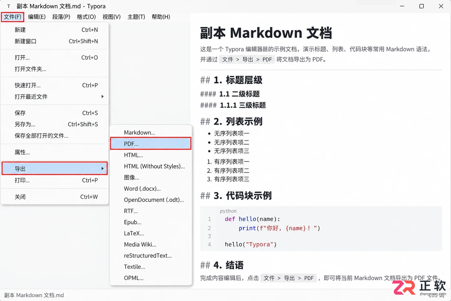Open the 帮助(H) menu
Image resolution: width=451 pixels, height=301 pixels.
click(161, 17)
